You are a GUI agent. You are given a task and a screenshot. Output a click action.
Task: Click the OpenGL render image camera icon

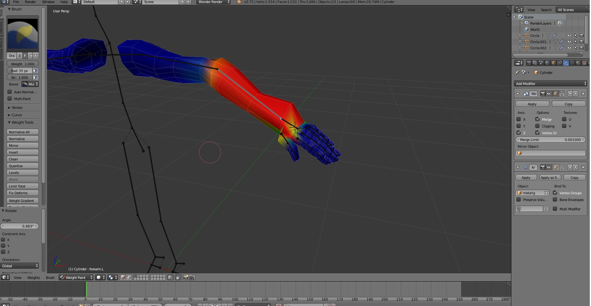(x=186, y=278)
